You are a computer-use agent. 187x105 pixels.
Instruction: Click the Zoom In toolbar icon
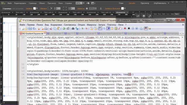pyautogui.click(x=82, y=29)
